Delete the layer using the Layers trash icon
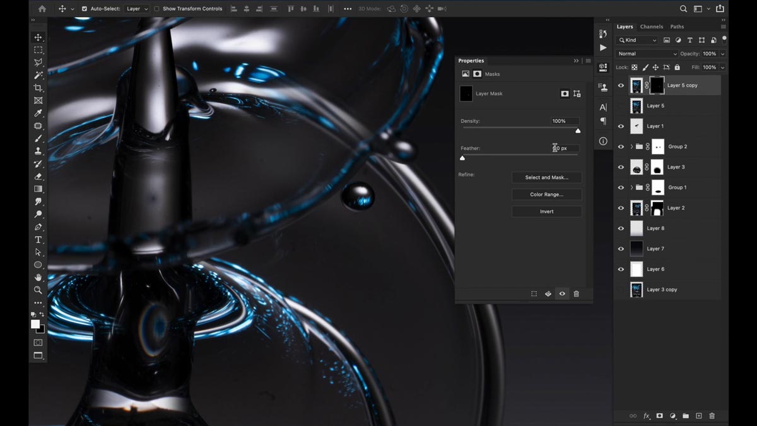The image size is (757, 426). click(712, 416)
